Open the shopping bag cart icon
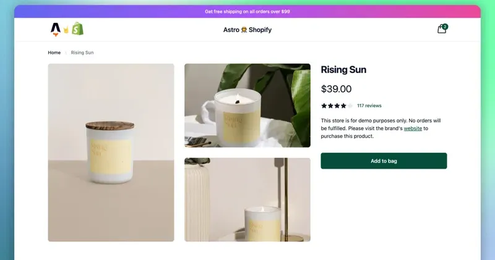 pos(441,29)
